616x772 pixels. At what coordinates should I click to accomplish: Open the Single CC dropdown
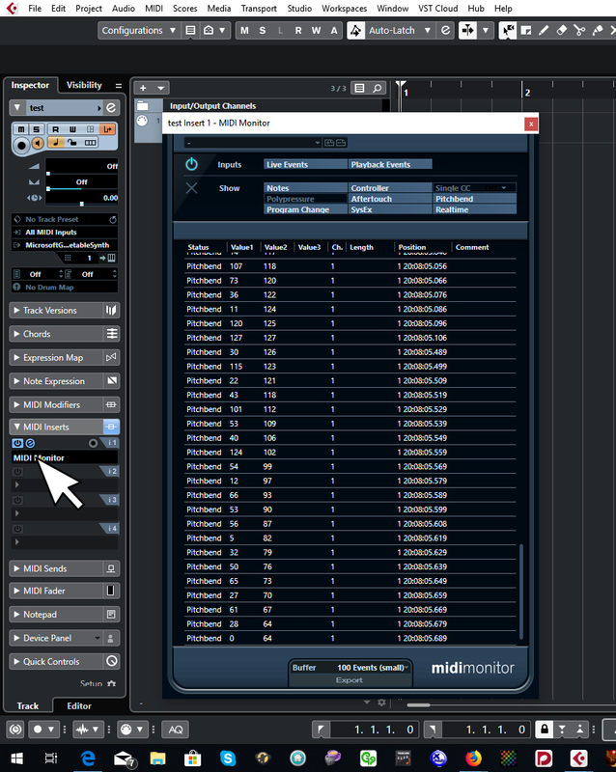pyautogui.click(x=475, y=187)
